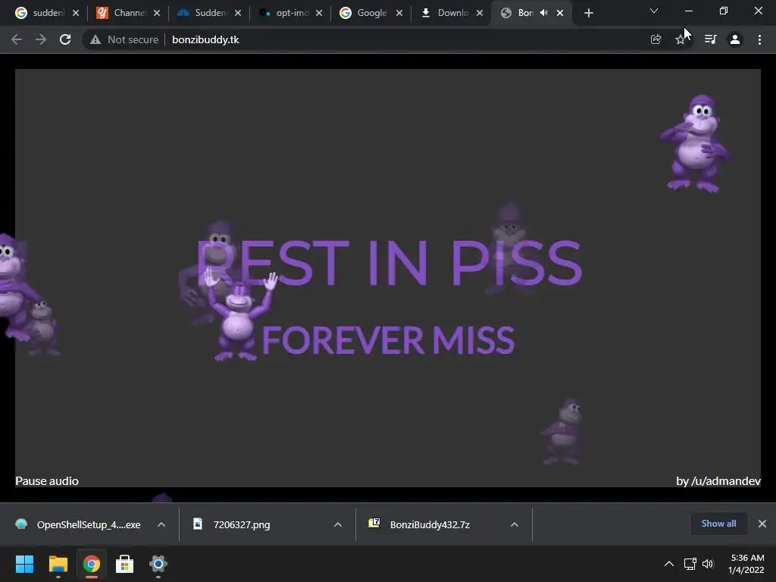Open the tab search dropdown chevron

[x=654, y=11]
